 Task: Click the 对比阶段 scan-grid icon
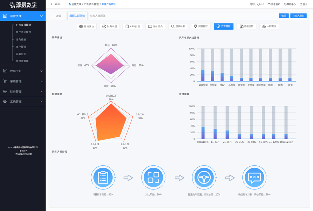(x=153, y=178)
